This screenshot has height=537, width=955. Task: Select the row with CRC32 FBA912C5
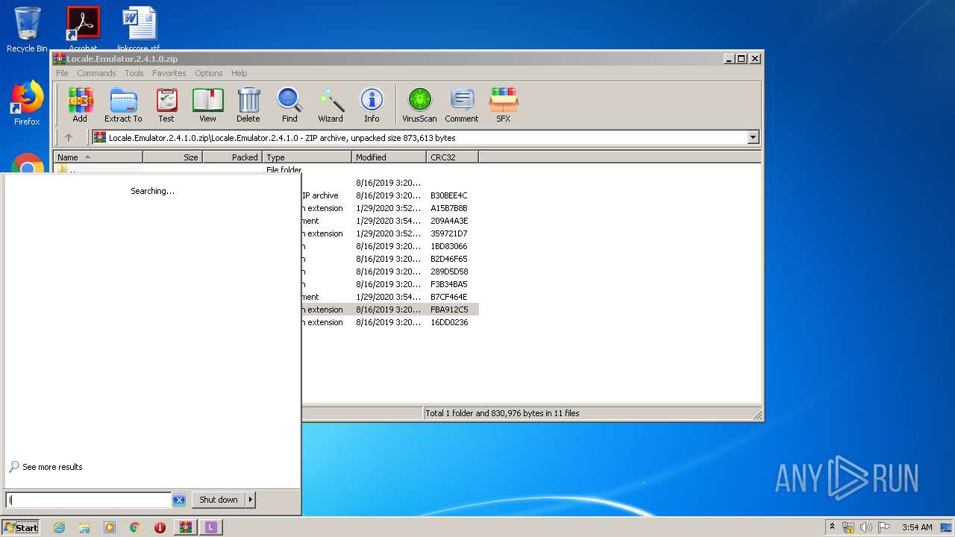coord(390,310)
